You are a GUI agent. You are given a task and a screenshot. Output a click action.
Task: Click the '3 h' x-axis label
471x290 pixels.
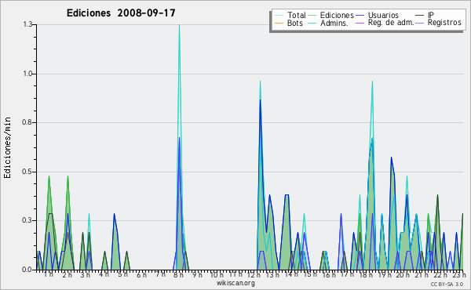86,274
